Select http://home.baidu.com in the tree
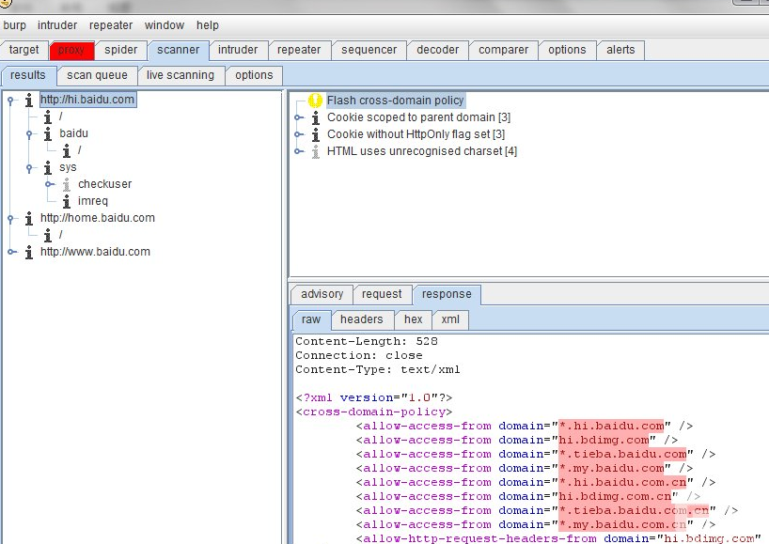769x544 pixels. click(x=98, y=218)
